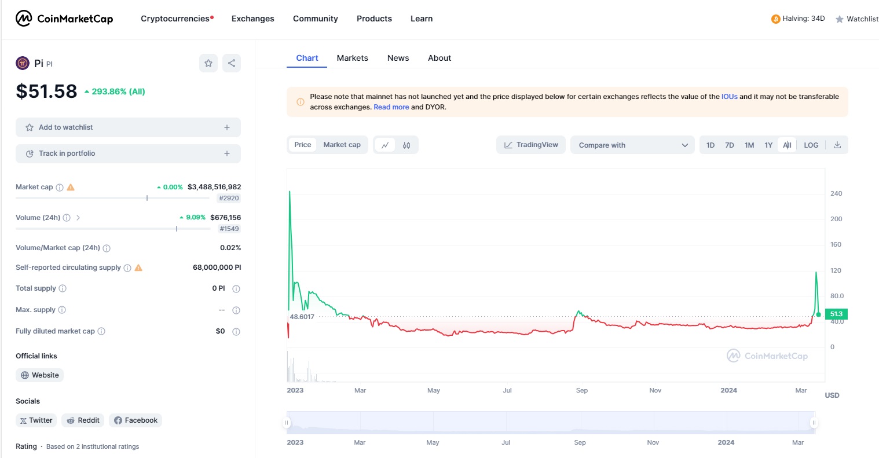Click the star favorite icon beside Pi
Image resolution: width=879 pixels, height=458 pixels.
click(x=208, y=63)
